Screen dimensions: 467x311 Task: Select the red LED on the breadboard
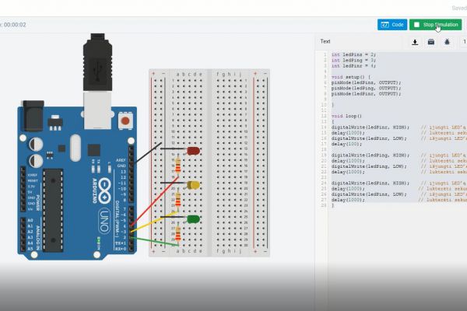[x=193, y=151]
